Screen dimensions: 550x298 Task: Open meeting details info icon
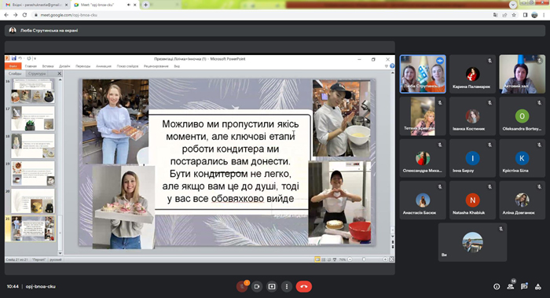497,286
